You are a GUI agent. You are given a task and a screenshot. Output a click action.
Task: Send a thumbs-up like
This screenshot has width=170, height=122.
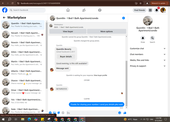pyautogui.click(x=125, y=113)
